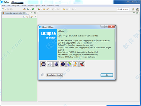Click the Open Perspective icon
The height and width of the screenshot is (106, 141).
(x=133, y=9)
